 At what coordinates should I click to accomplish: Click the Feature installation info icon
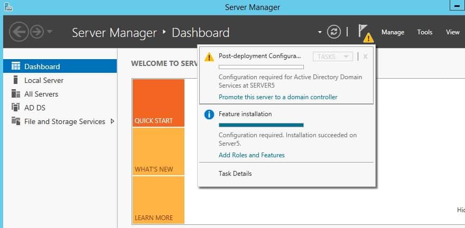click(209, 115)
